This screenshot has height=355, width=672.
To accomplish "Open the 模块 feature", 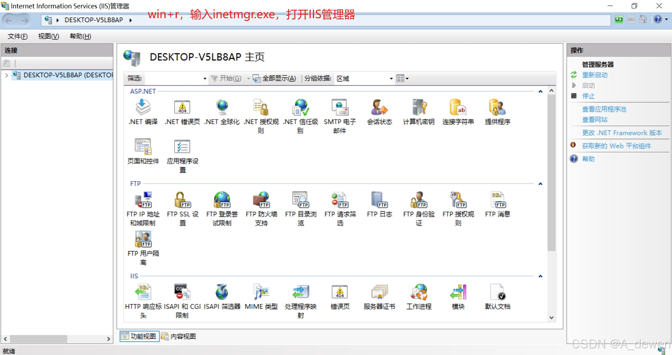I will tap(458, 297).
